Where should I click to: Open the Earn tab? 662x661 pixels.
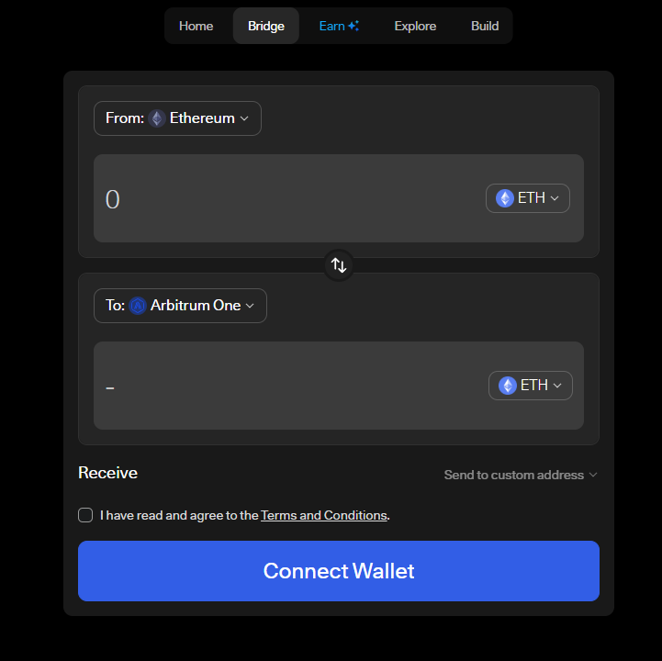tap(339, 26)
